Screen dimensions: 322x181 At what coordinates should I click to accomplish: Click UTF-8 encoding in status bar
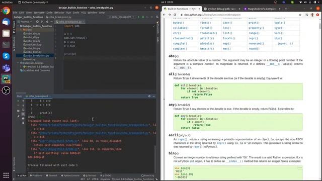pos(95,179)
